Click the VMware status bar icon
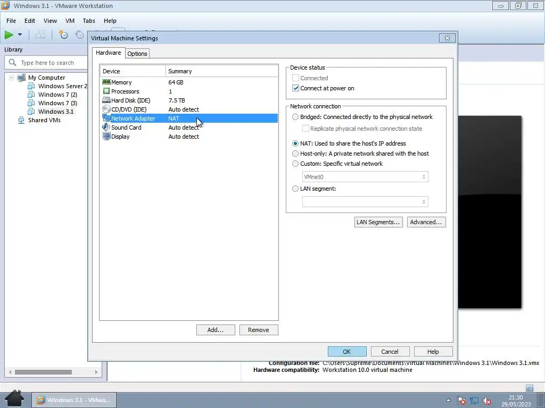545x408 pixels. click(x=530, y=387)
